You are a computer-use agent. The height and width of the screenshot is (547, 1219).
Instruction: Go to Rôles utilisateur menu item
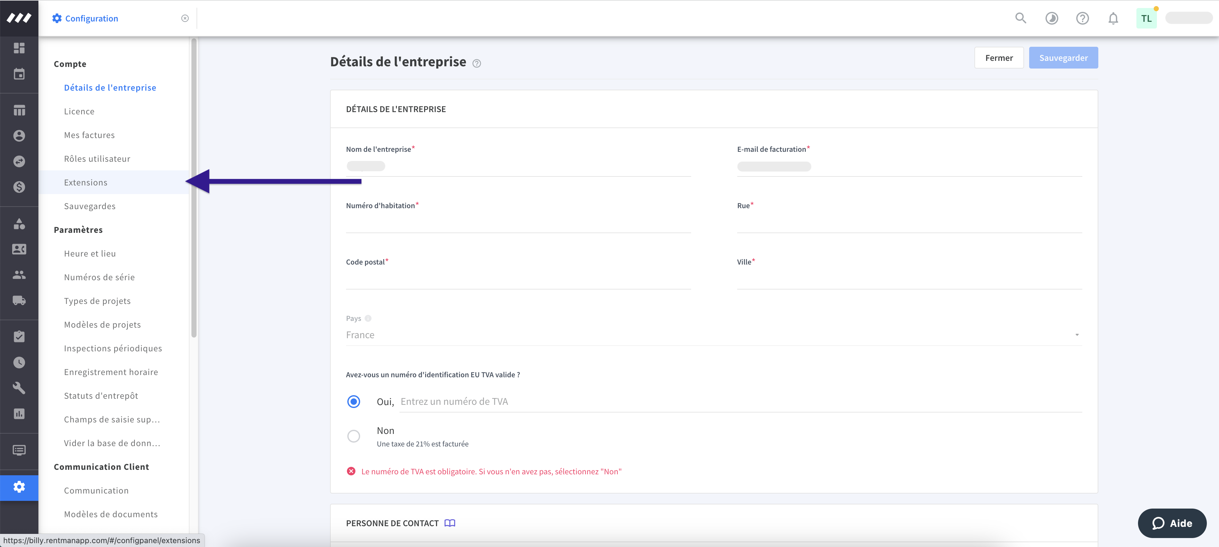(x=97, y=159)
